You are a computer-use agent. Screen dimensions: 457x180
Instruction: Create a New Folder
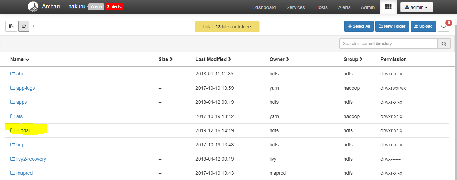392,26
